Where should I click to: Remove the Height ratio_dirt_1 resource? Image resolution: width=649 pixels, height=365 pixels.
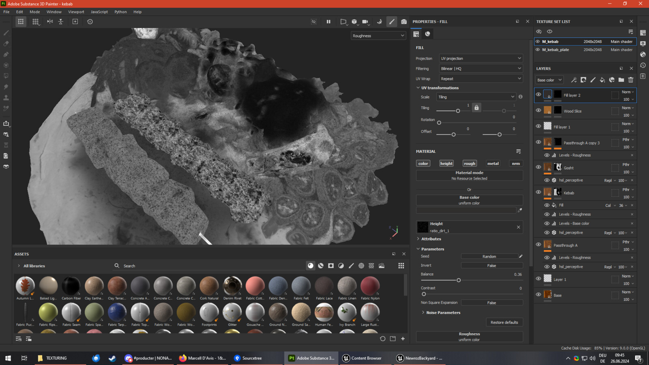point(518,227)
